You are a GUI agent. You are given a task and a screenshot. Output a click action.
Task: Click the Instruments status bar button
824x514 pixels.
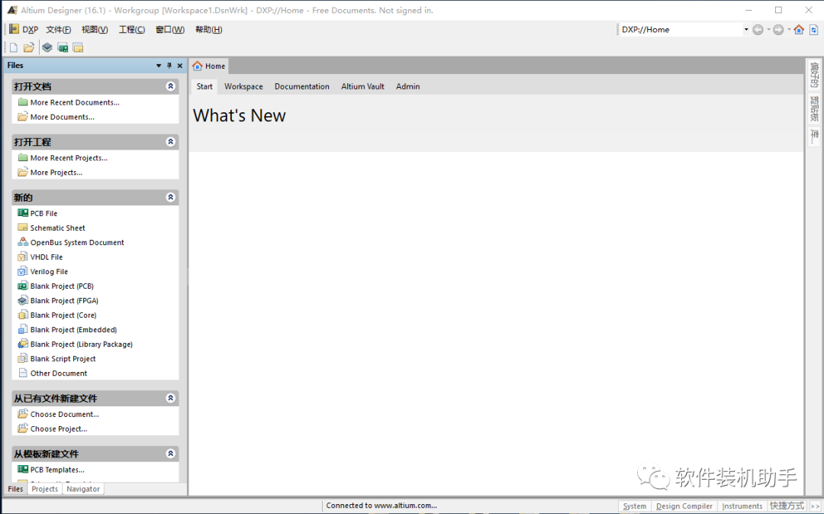point(742,506)
